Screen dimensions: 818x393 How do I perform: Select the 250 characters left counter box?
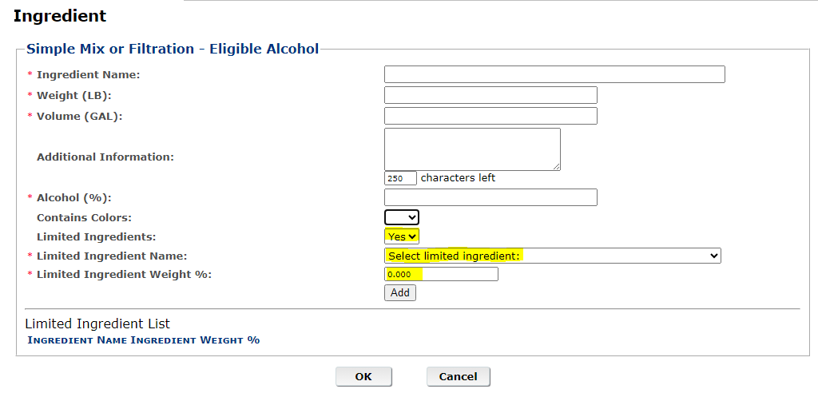[400, 178]
